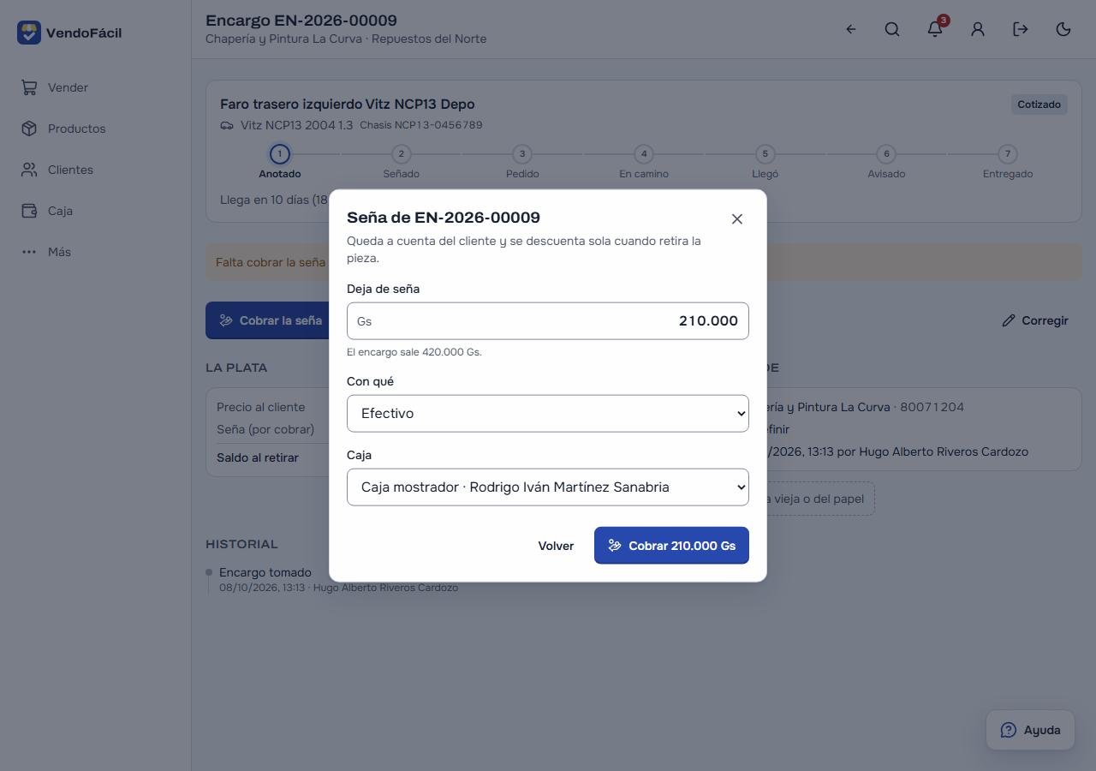
Task: Open the user profile icon
Action: (x=978, y=29)
